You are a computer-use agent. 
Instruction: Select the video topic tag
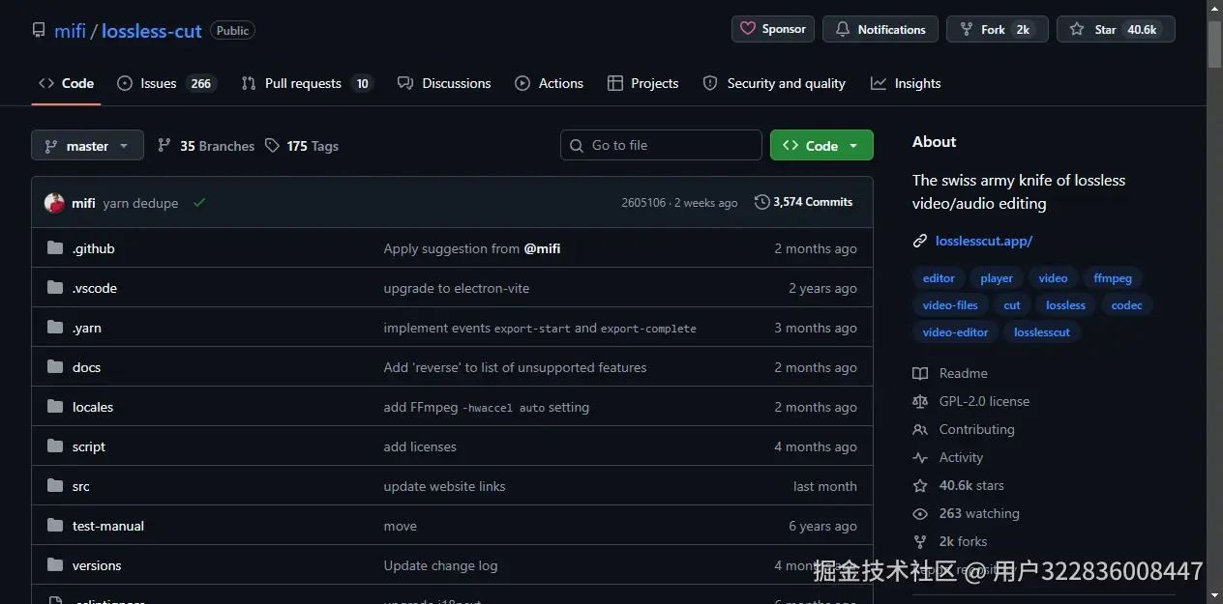(x=1053, y=278)
